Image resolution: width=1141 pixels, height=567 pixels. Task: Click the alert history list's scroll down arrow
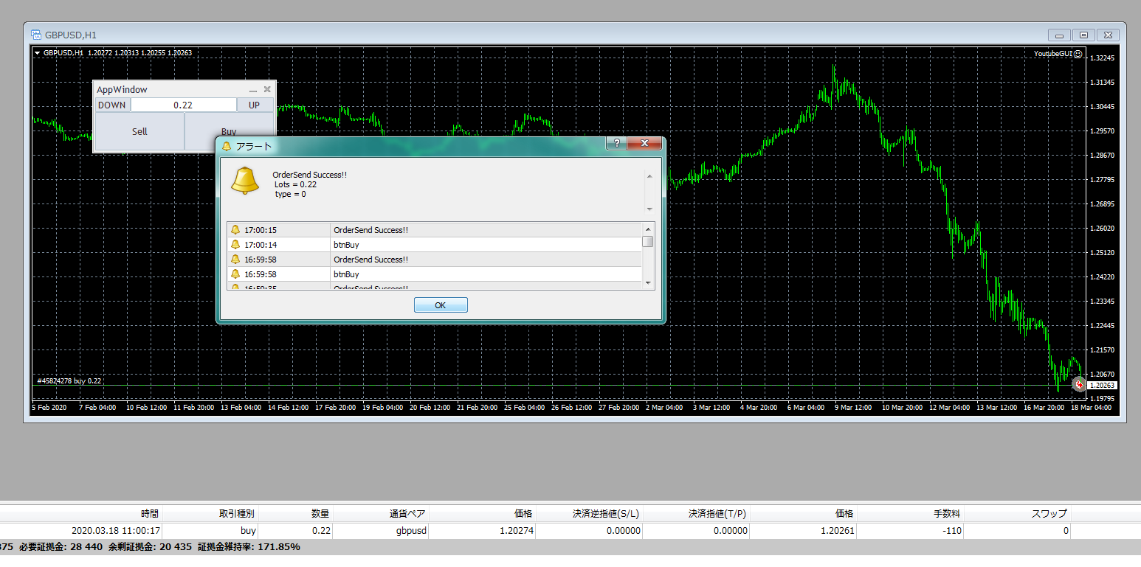tap(648, 283)
